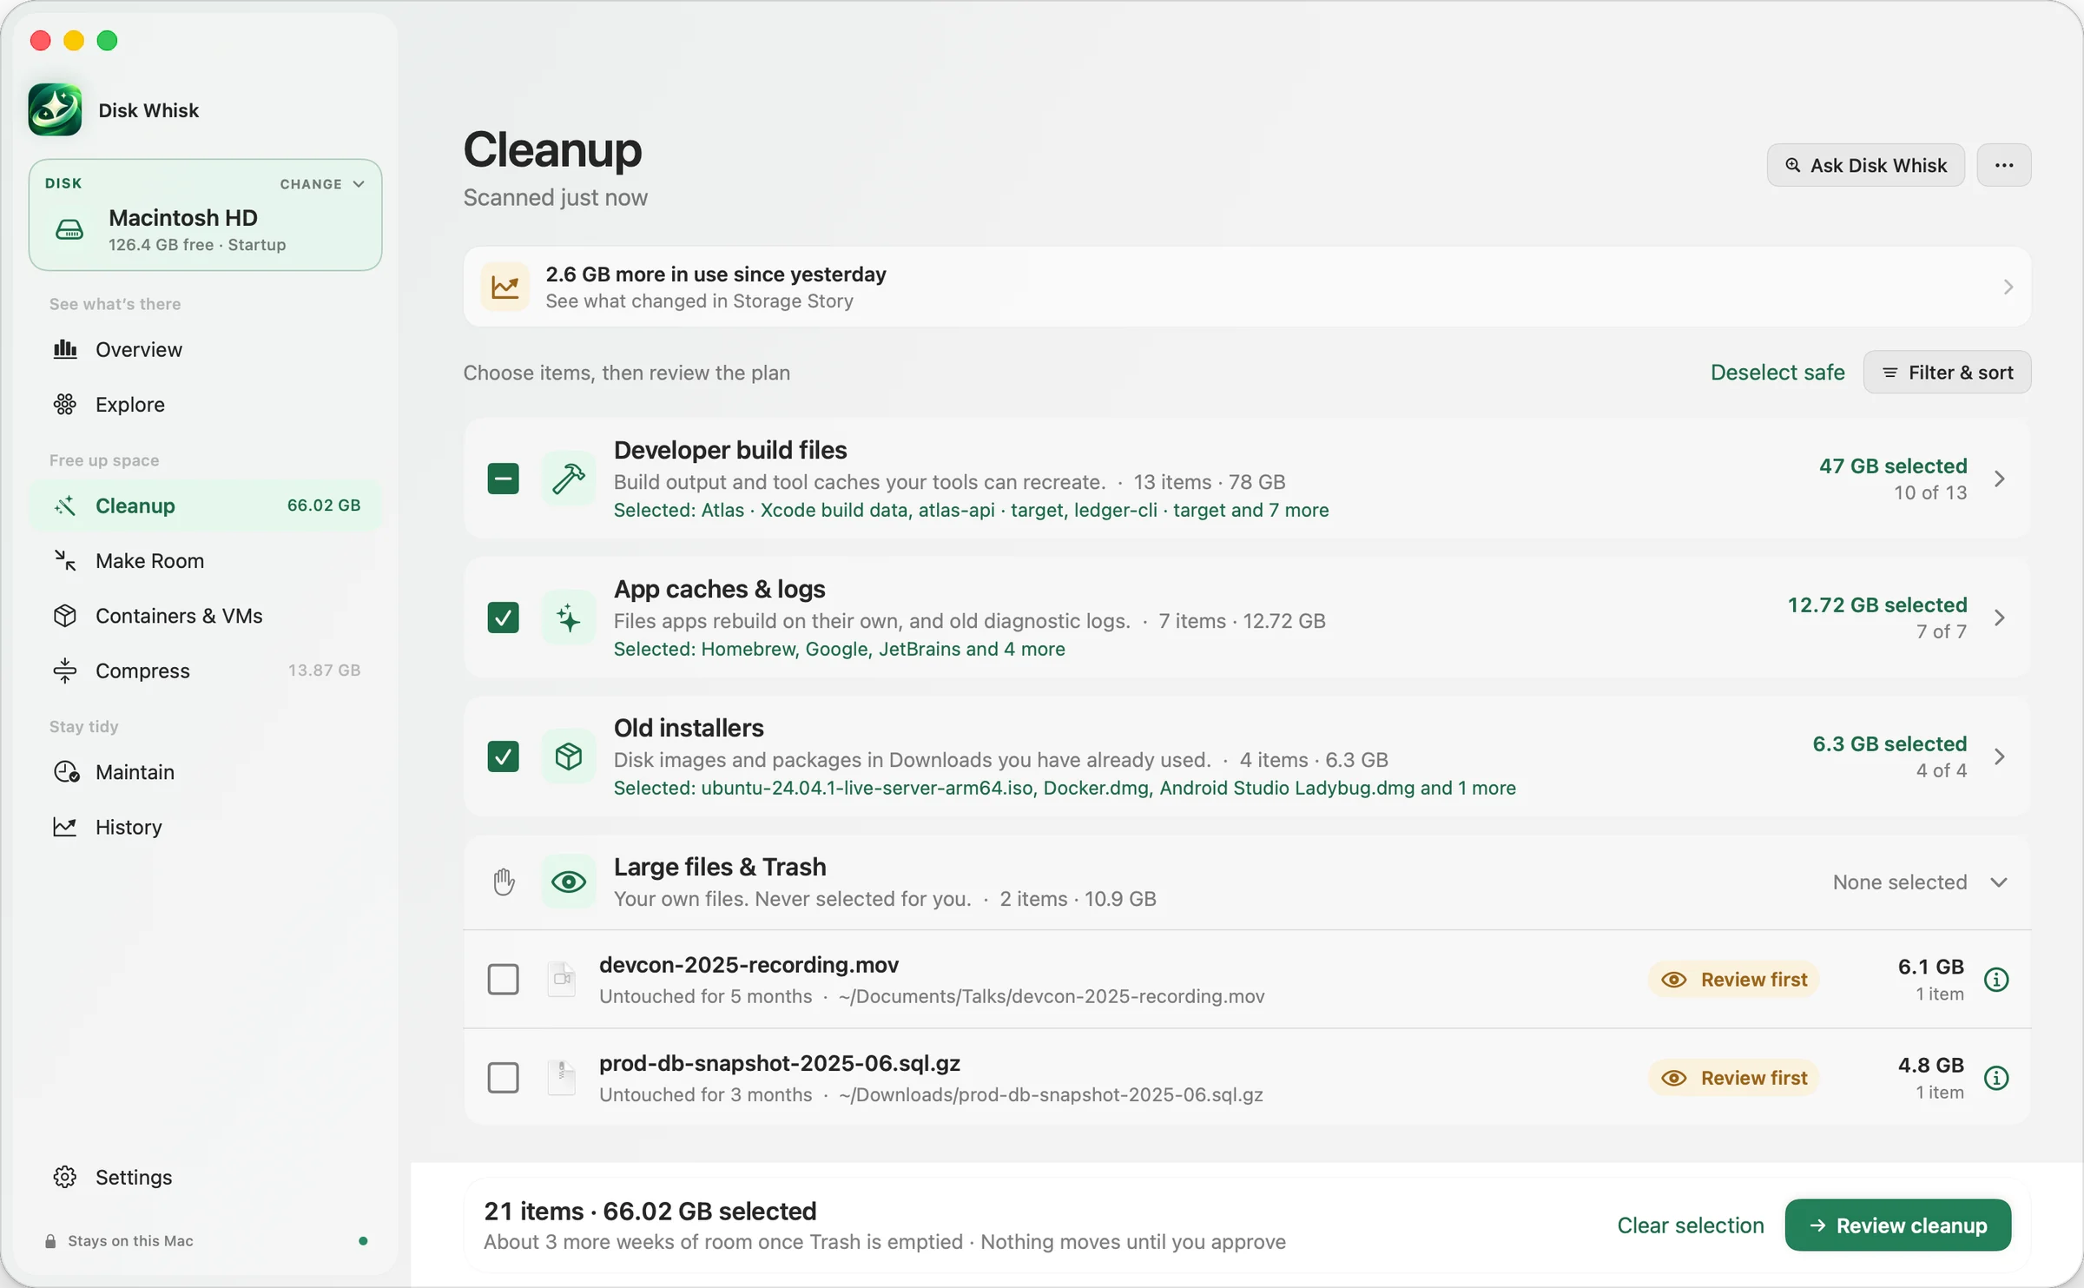Click the Disk Whisk app logo icon

click(55, 109)
